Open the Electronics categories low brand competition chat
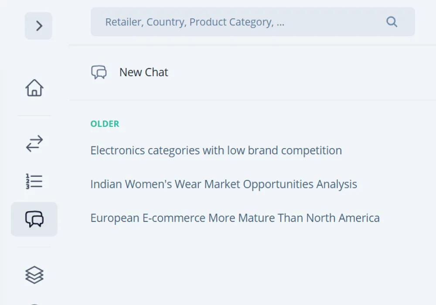Screen dimensions: 436x305 pos(216,151)
